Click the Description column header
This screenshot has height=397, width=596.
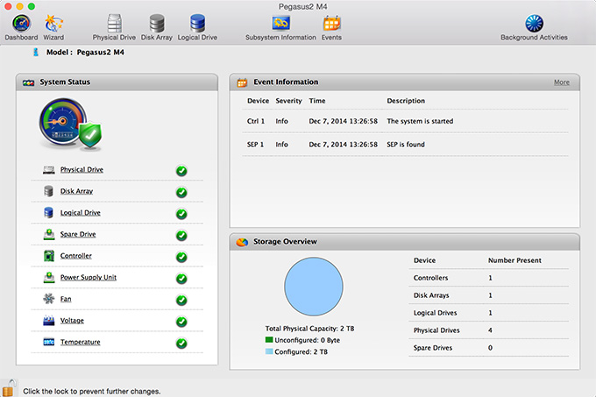tap(406, 101)
